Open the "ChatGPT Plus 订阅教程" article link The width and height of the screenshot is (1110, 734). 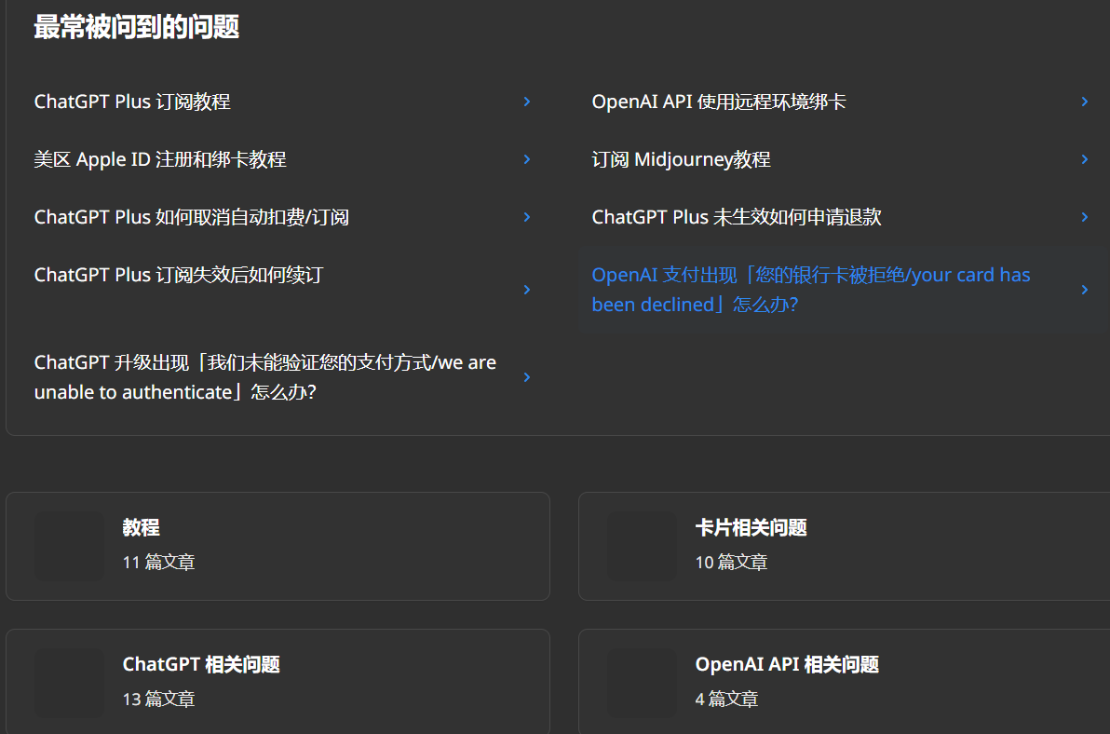click(132, 102)
